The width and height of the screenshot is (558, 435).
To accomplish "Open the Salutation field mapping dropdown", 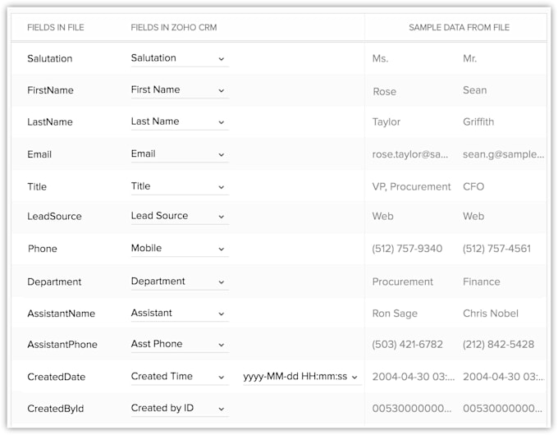I will 180,58.
